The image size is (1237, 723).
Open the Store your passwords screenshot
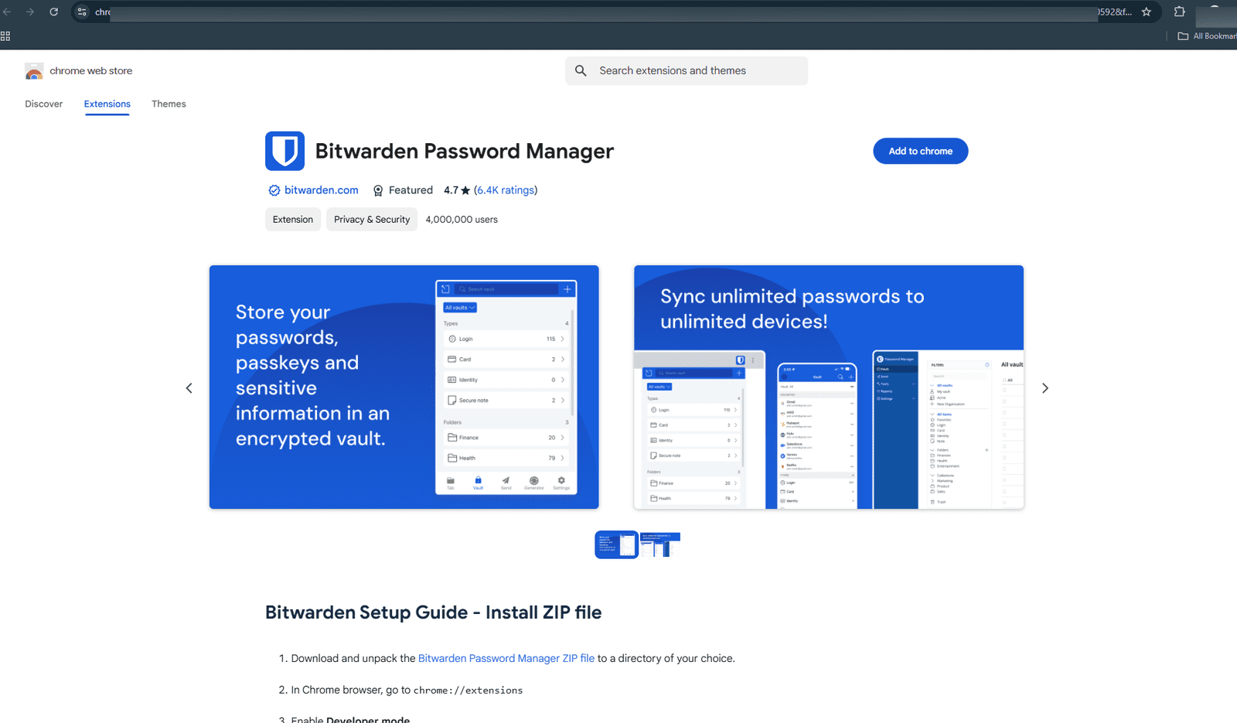pyautogui.click(x=404, y=387)
